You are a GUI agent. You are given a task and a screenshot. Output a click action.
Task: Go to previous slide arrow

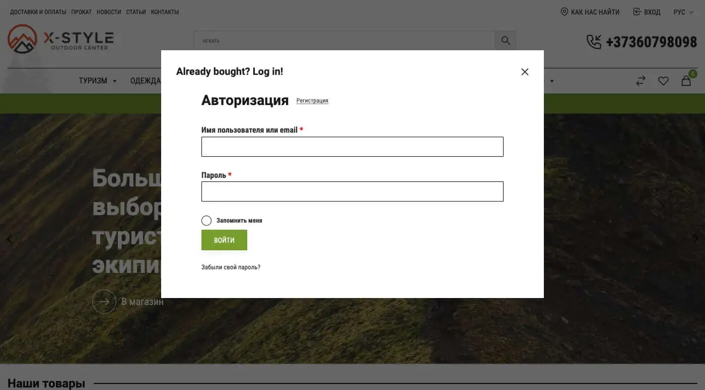(x=9, y=239)
